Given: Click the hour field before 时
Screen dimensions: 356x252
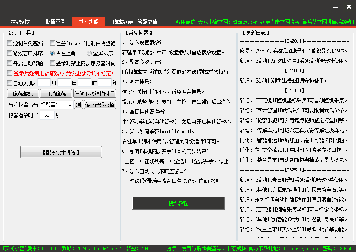Looking at the screenshot, I should [x=84, y=83].
